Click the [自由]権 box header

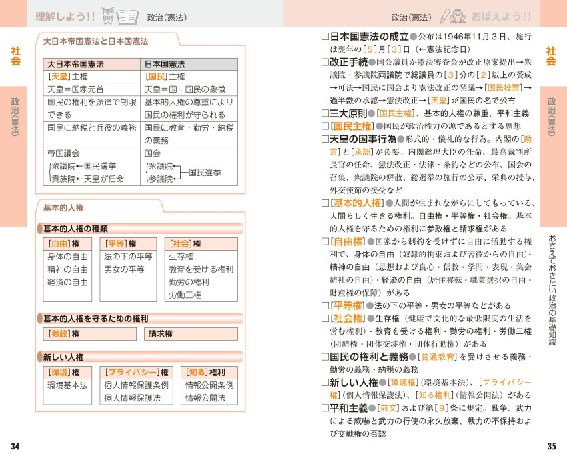coord(67,244)
